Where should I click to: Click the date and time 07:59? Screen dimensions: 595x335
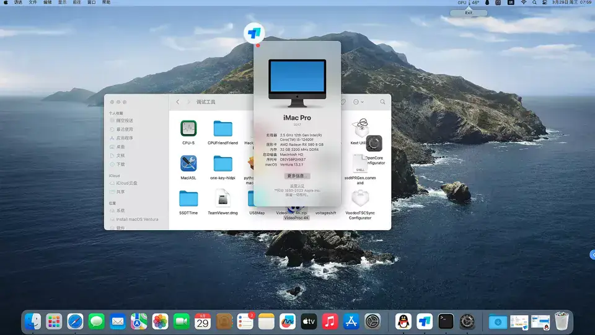click(x=571, y=2)
